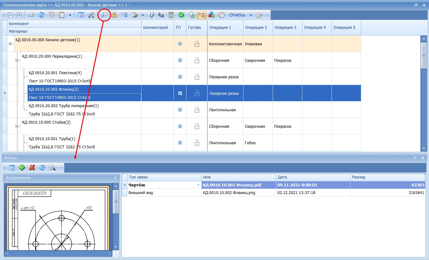The image size is (429, 260).
Task: Open the Чертёж link type dropdown
Action: [198, 185]
